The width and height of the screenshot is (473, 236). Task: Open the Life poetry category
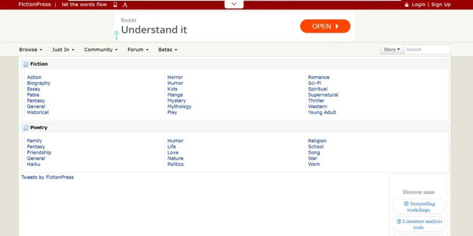172,147
